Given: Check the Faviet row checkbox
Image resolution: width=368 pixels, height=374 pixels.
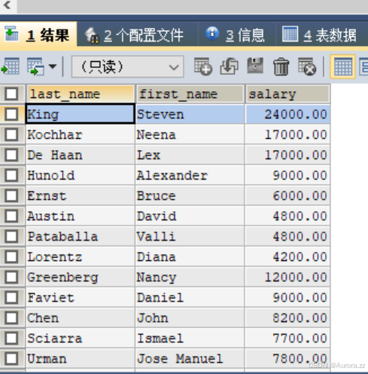Looking at the screenshot, I should point(11,298).
